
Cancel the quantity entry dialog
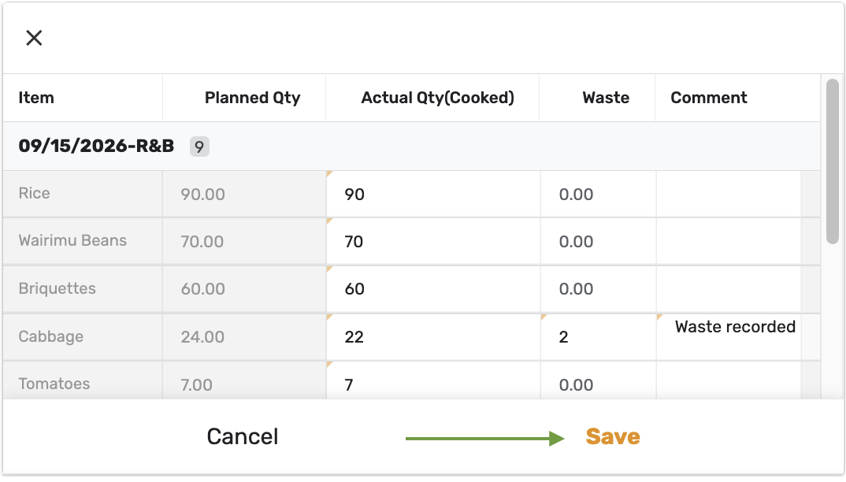click(243, 436)
